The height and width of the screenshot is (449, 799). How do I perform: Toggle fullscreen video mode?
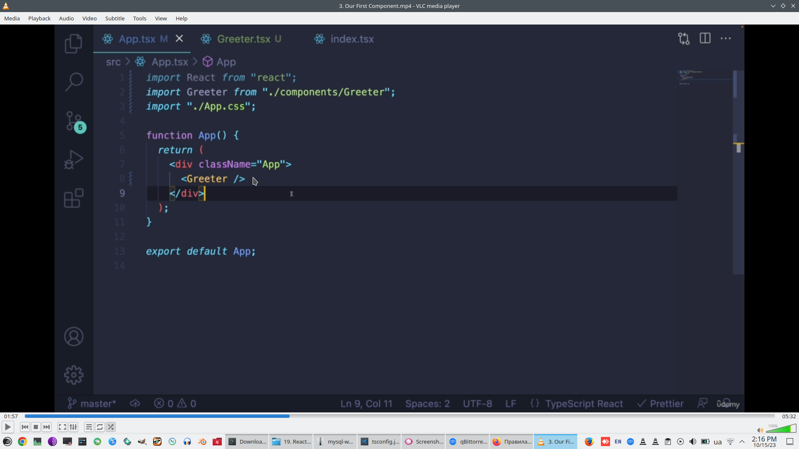point(62,427)
